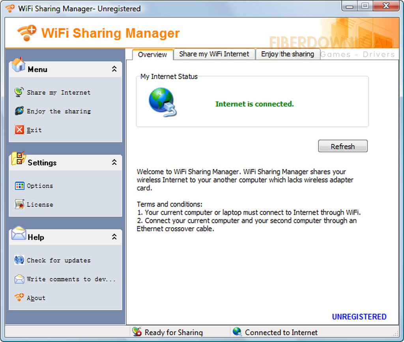Minimize the WiFi Sharing Manager window

click(350, 6)
